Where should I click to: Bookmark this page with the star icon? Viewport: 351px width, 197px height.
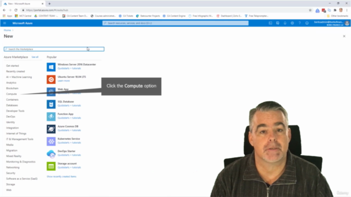click(x=310, y=10)
